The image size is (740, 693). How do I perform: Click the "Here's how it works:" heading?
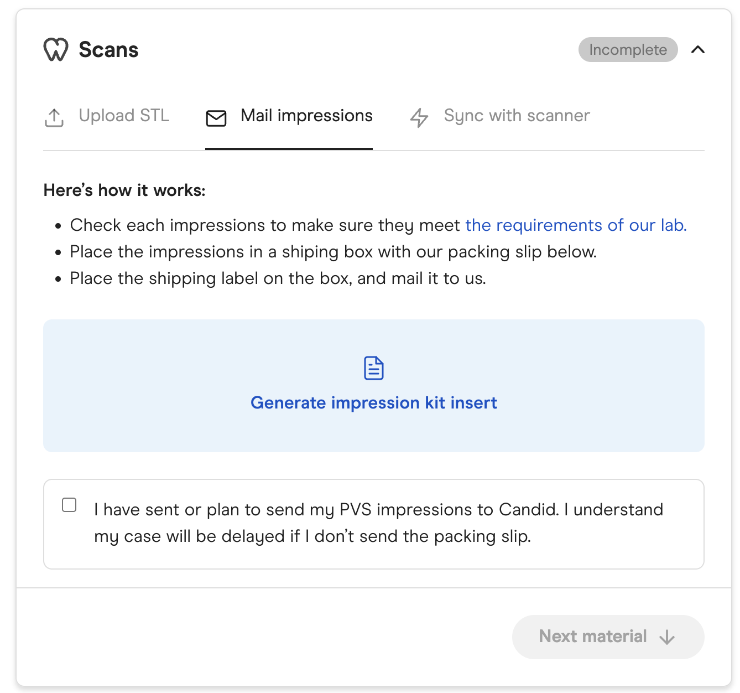[124, 190]
